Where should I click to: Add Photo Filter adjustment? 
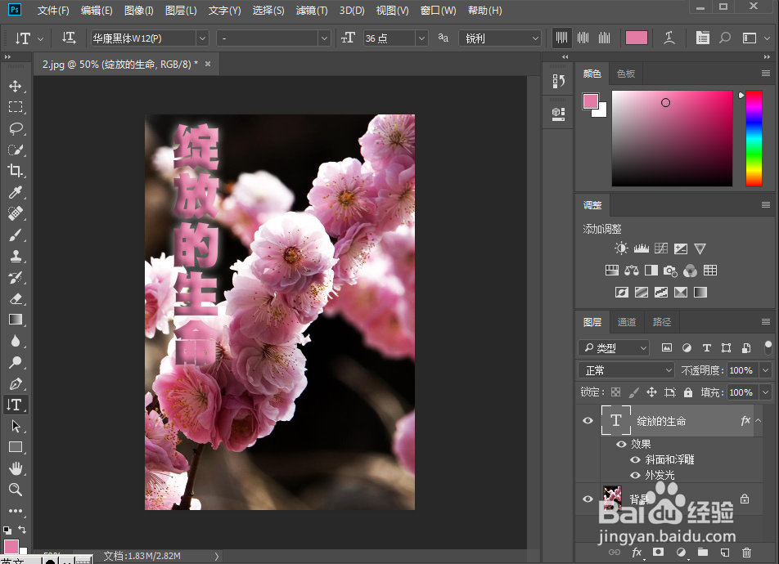(670, 270)
